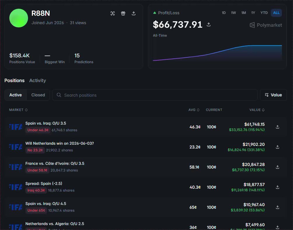The height and width of the screenshot is (230, 293).
Task: Share the Spain vs. Iraq O/U 3.5 position
Action: pyautogui.click(x=278, y=127)
